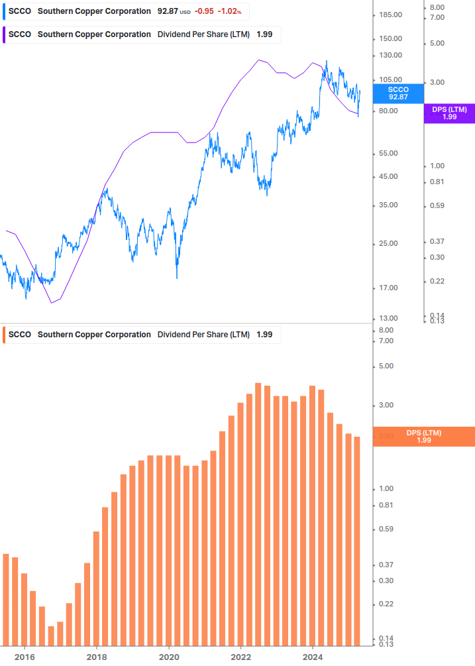Click the orange Dividend Per Share legend
Screen dimensions: 475x666
[x=142, y=335]
